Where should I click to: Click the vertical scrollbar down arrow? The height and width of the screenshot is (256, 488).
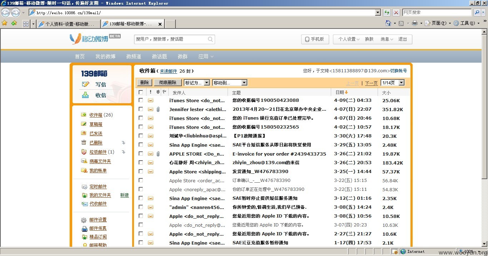(x=485, y=244)
